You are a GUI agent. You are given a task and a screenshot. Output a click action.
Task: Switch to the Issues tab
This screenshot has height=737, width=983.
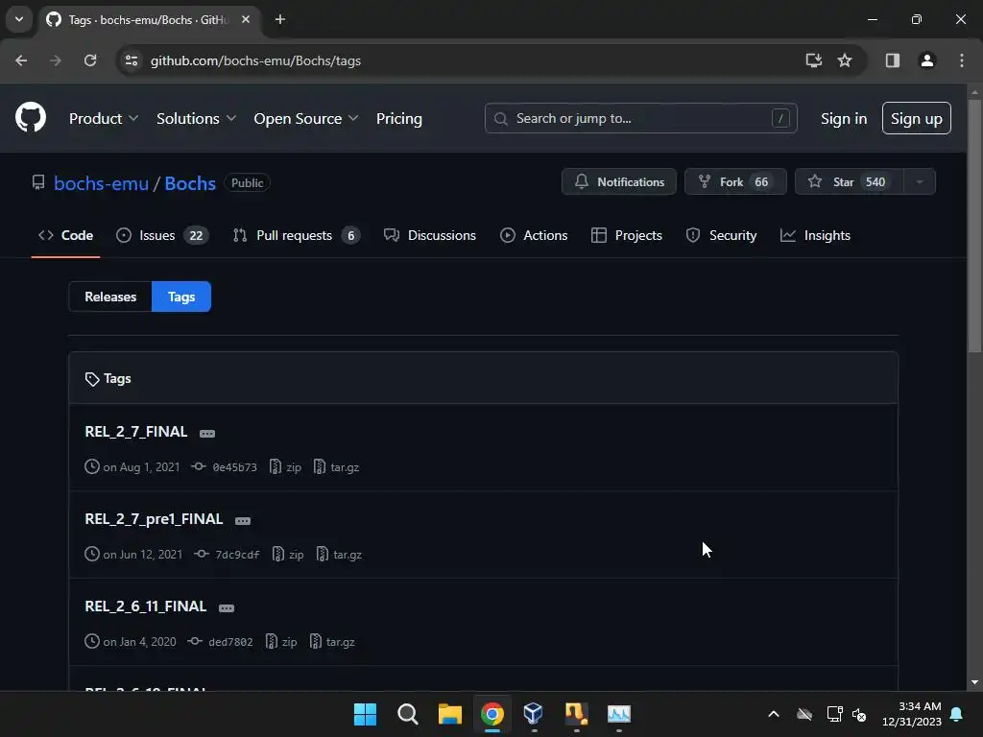pos(162,235)
